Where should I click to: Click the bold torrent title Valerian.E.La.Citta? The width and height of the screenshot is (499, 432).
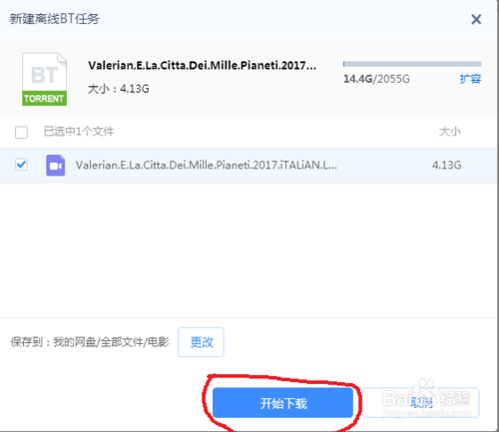pos(202,66)
